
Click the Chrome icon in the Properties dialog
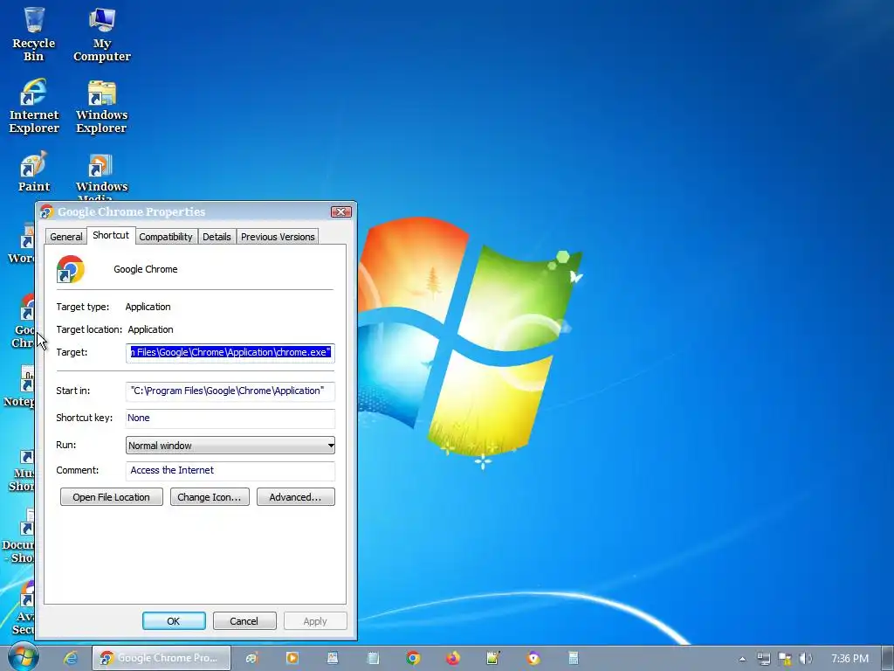coord(71,269)
